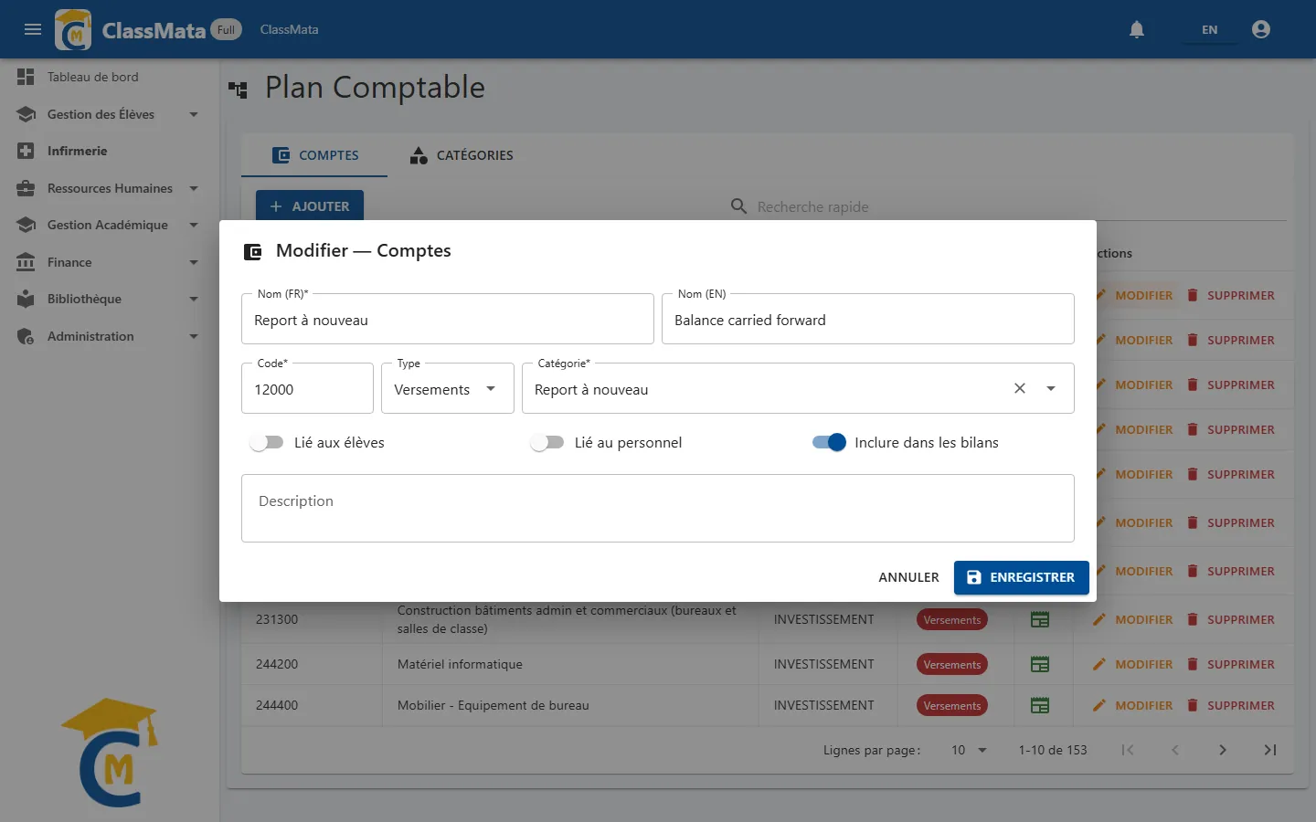Click the table icon in the Matériel informatique row
The height and width of the screenshot is (822, 1316).
(1040, 664)
